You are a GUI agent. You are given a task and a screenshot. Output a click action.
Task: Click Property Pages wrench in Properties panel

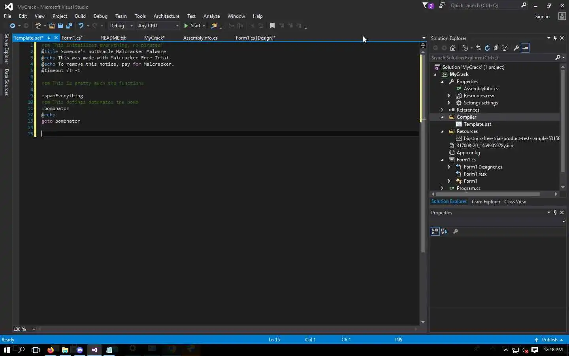pyautogui.click(x=456, y=231)
